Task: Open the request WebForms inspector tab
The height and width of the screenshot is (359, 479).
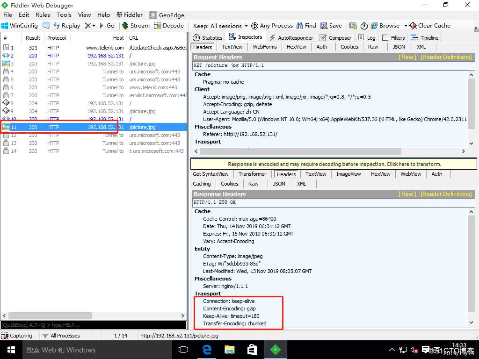Action: [x=265, y=47]
